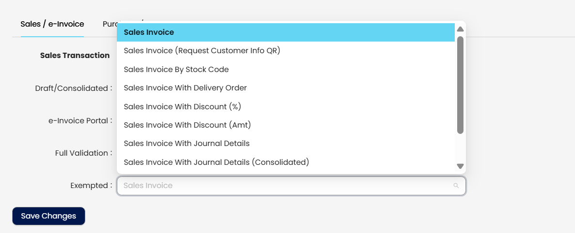Switch to the Sales / e-Invoice tab
The height and width of the screenshot is (233, 575).
tap(52, 24)
